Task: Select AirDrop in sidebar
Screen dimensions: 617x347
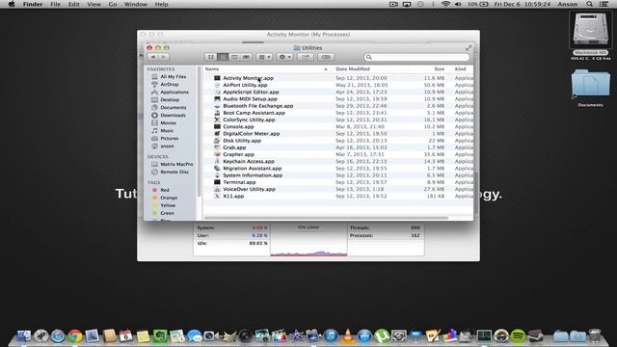Action: tap(170, 84)
